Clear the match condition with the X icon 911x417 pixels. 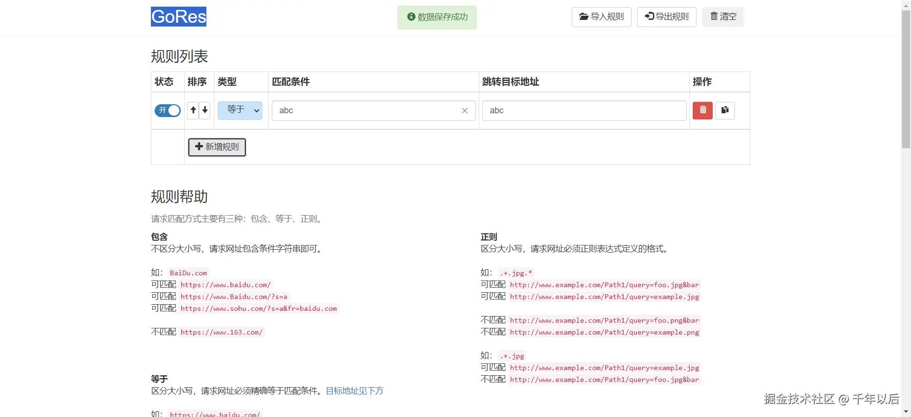tap(465, 110)
